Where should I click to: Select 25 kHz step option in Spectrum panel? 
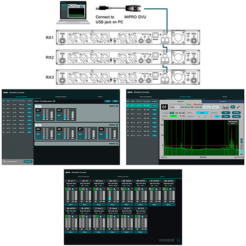[x=199, y=116]
